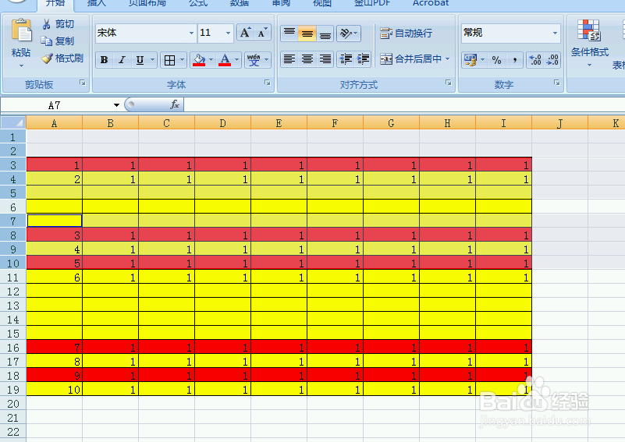Open the Font (字体) dialog launcher
Screen dimensions: 625x442
point(268,83)
